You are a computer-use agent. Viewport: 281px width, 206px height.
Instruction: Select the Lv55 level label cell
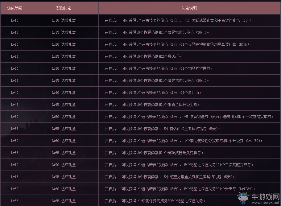pos(14,129)
